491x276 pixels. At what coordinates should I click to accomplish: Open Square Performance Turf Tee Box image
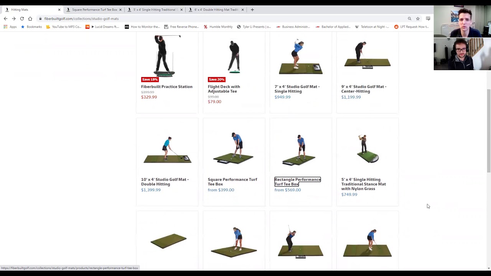[234, 148]
